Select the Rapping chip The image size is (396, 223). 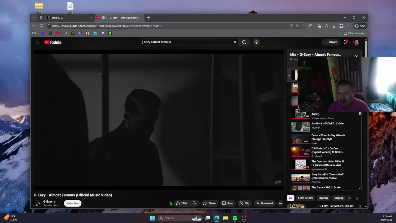(338, 198)
